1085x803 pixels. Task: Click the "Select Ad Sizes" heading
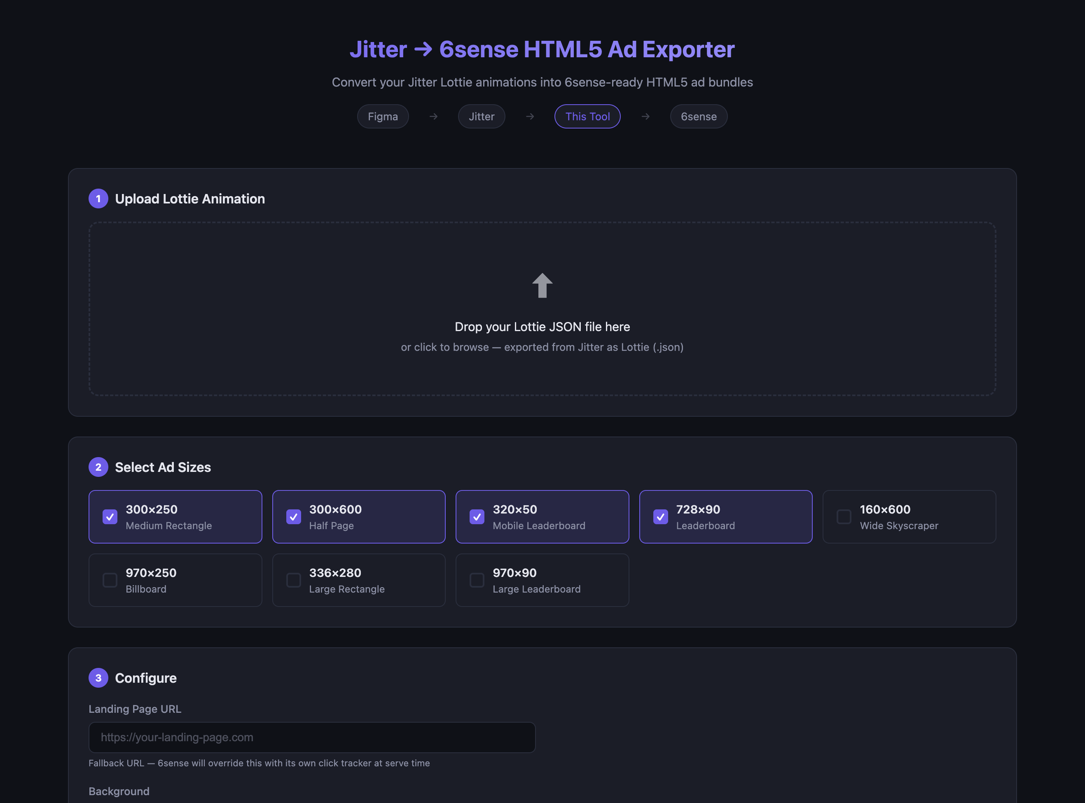[x=163, y=467]
